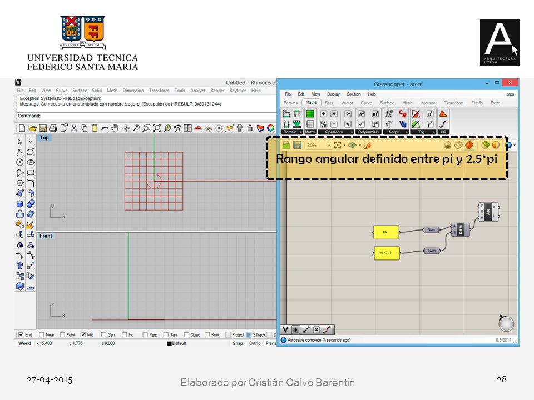Enable the Tan osnap checkbox

pos(166,334)
